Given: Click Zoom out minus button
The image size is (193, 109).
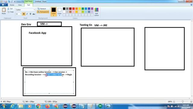Looking at the screenshot, I should 174,101.
